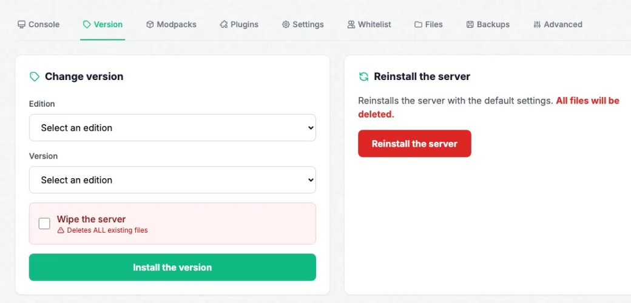Click the refresh icon beside Reinstall the server heading
631x303 pixels.
[364, 76]
